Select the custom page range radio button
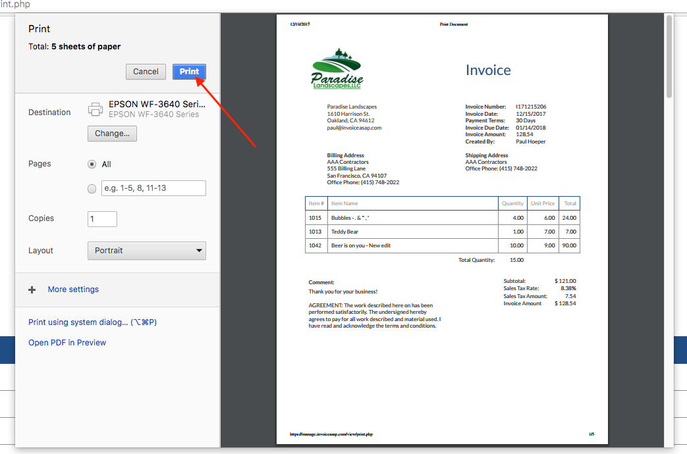Image resolution: width=687 pixels, height=454 pixels. click(92, 189)
